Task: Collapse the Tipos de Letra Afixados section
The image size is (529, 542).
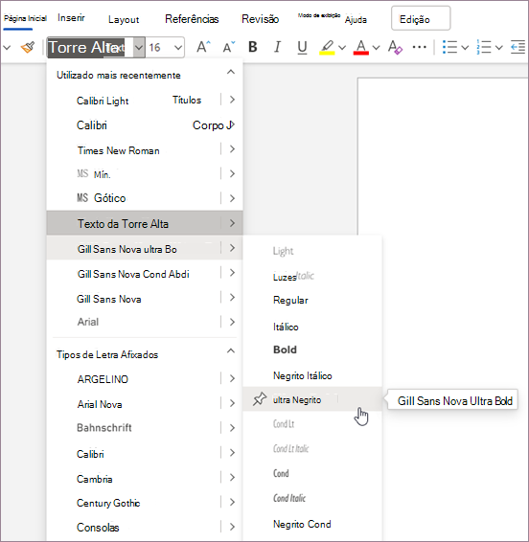Action: [x=231, y=350]
